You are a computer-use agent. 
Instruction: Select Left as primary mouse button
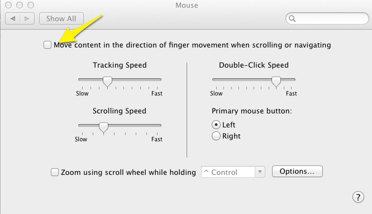pyautogui.click(x=216, y=125)
